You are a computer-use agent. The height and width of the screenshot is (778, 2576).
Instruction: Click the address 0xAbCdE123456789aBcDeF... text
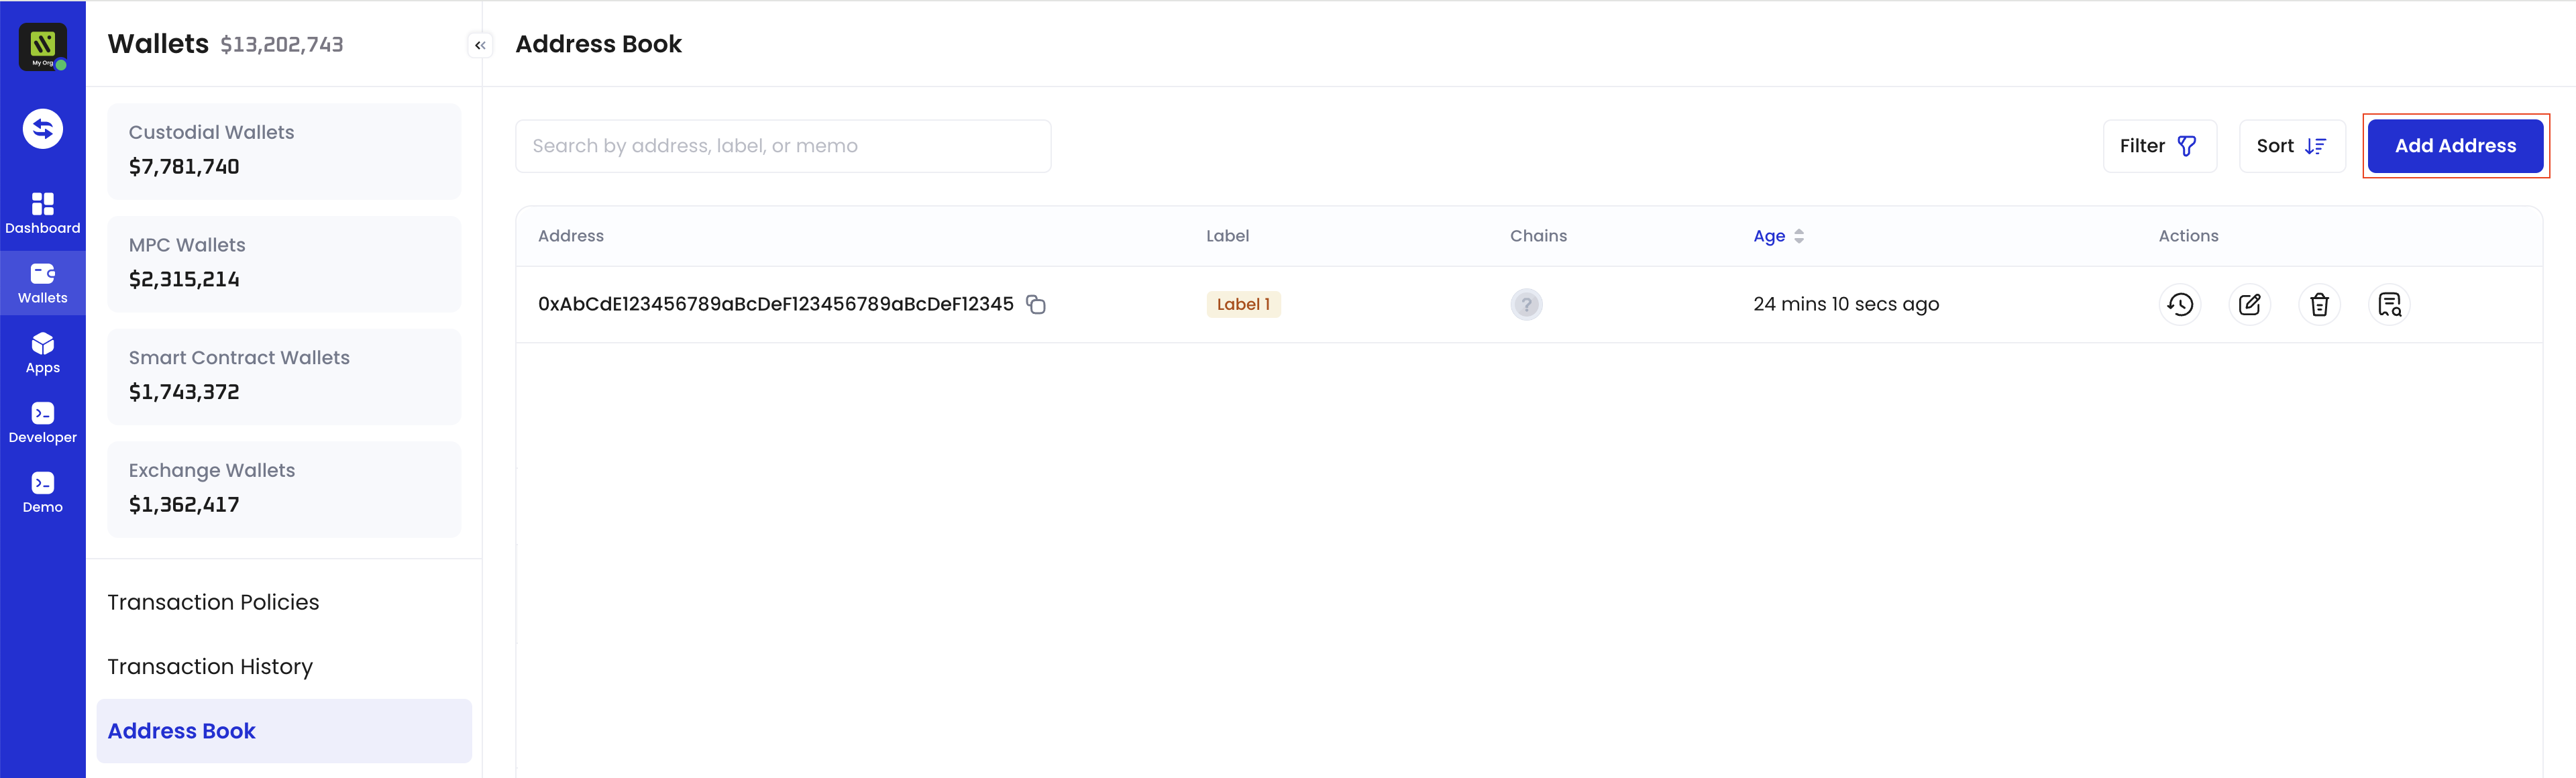coord(776,304)
